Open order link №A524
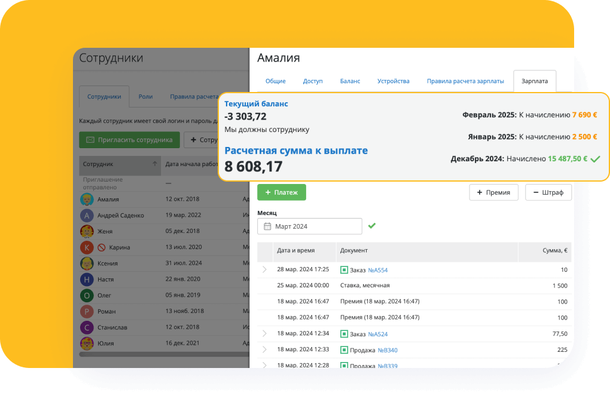The image size is (610, 411). point(377,334)
